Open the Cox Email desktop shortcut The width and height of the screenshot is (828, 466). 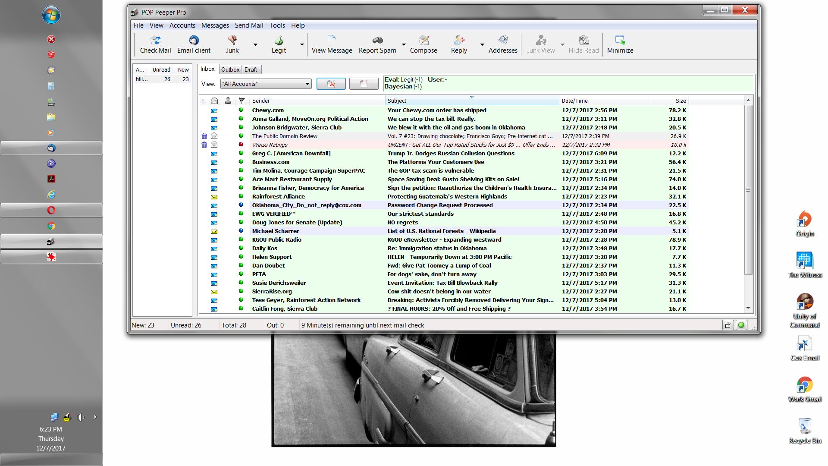805,348
